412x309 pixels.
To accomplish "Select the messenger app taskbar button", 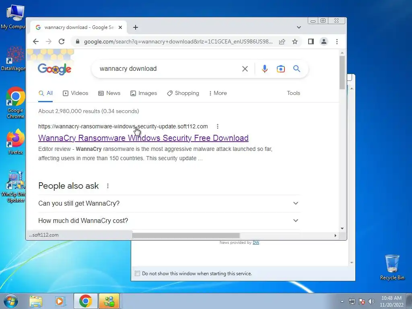I will click(109, 301).
